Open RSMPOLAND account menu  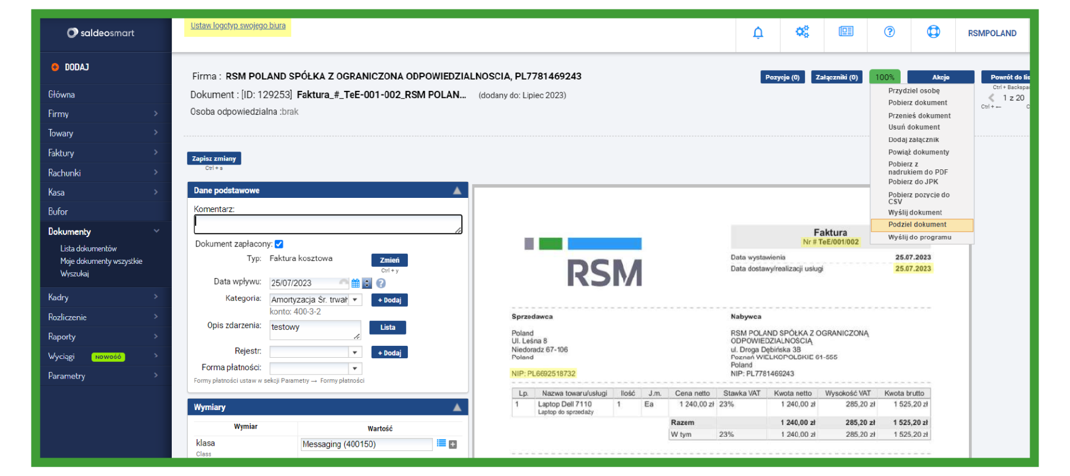point(992,33)
